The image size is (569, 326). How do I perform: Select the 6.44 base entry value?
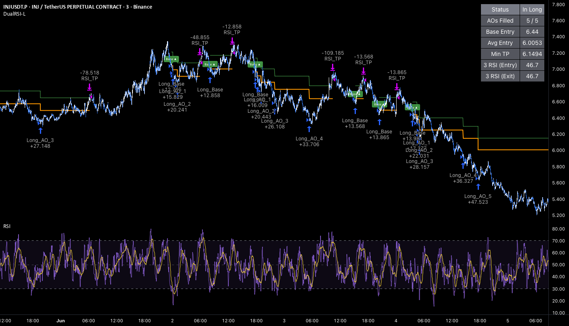(532, 32)
